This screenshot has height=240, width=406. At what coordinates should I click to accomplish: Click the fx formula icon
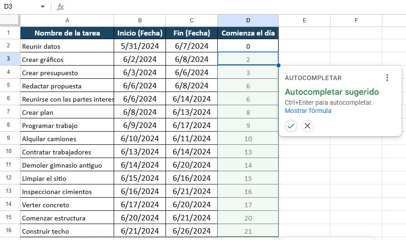point(60,7)
